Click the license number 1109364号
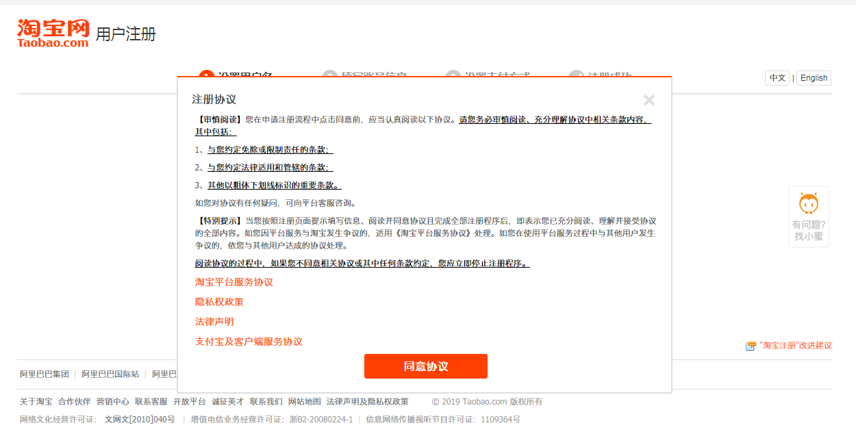Image resolution: width=856 pixels, height=434 pixels. click(x=500, y=420)
